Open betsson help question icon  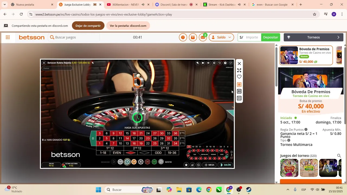tap(183, 37)
